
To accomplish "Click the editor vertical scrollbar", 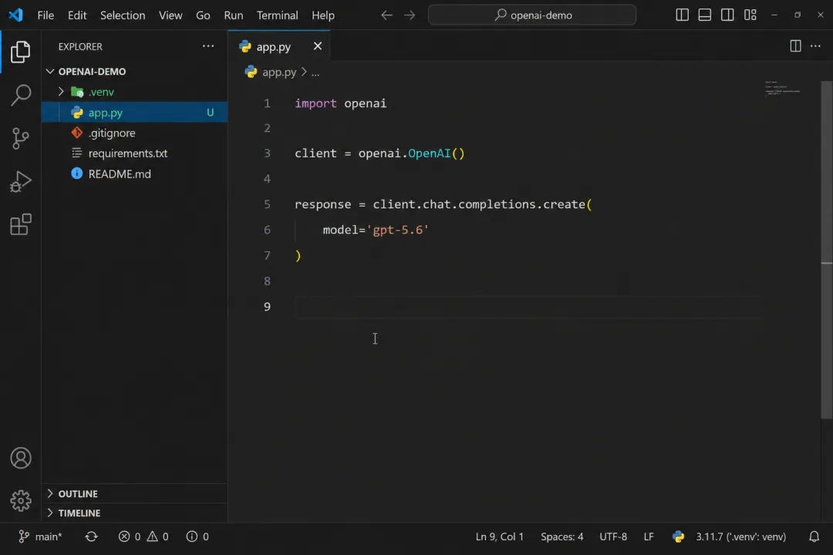I will click(x=827, y=250).
